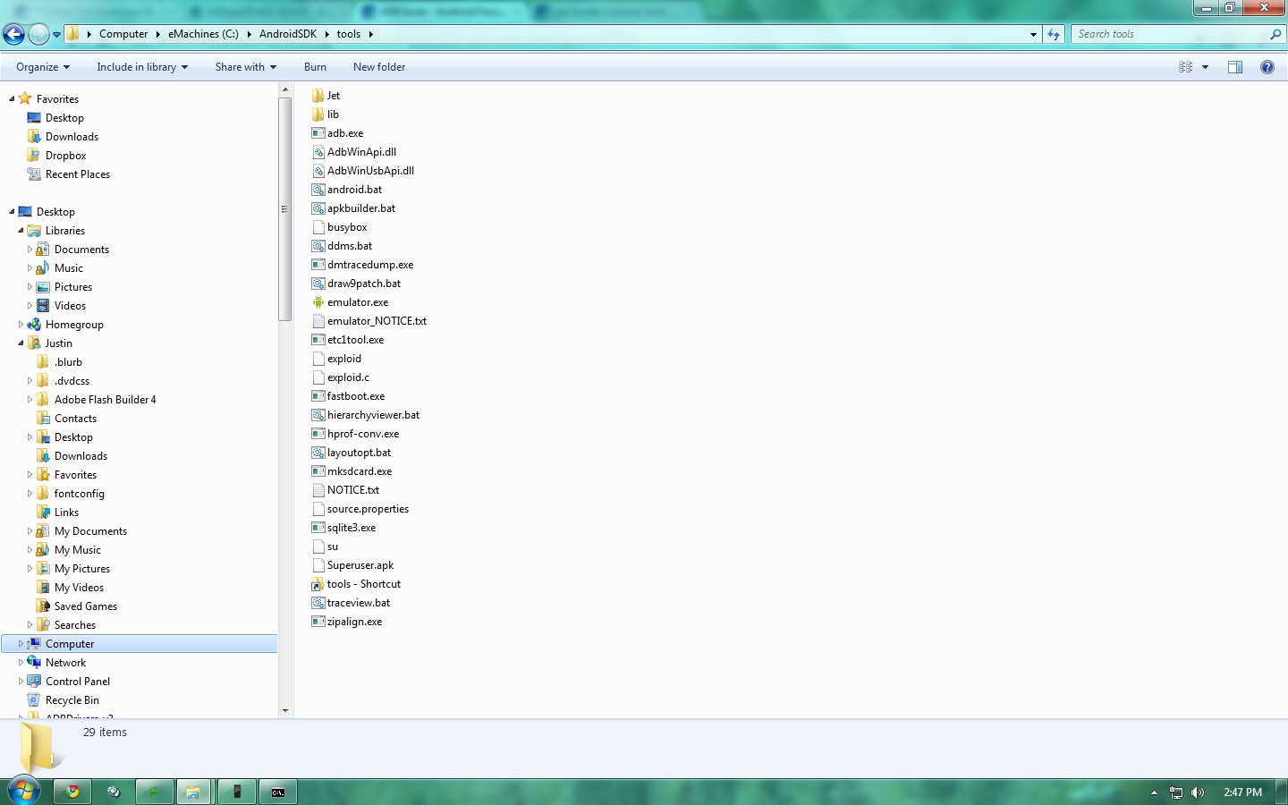This screenshot has height=805, width=1288.
Task: Open Chrome from the taskbar
Action: 72,792
